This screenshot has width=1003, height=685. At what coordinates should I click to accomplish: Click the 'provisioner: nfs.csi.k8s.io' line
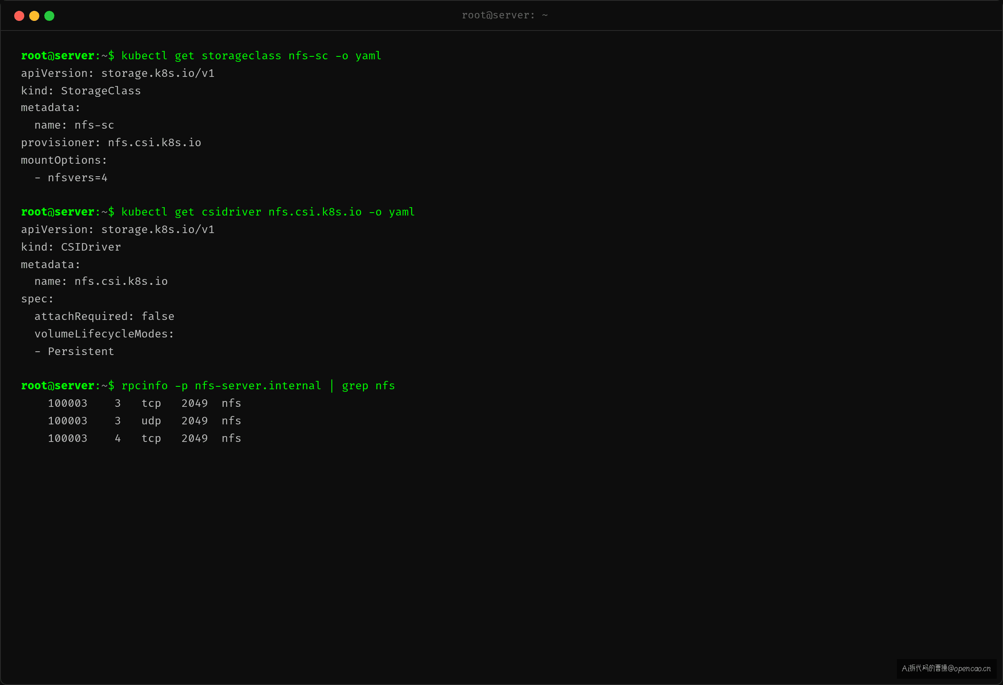coord(111,142)
